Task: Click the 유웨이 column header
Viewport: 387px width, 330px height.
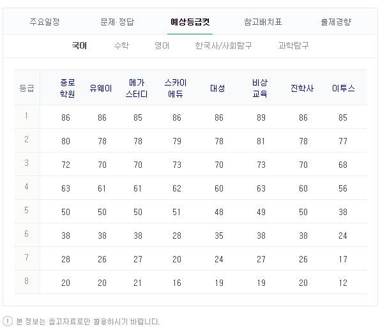Action: 102,88
